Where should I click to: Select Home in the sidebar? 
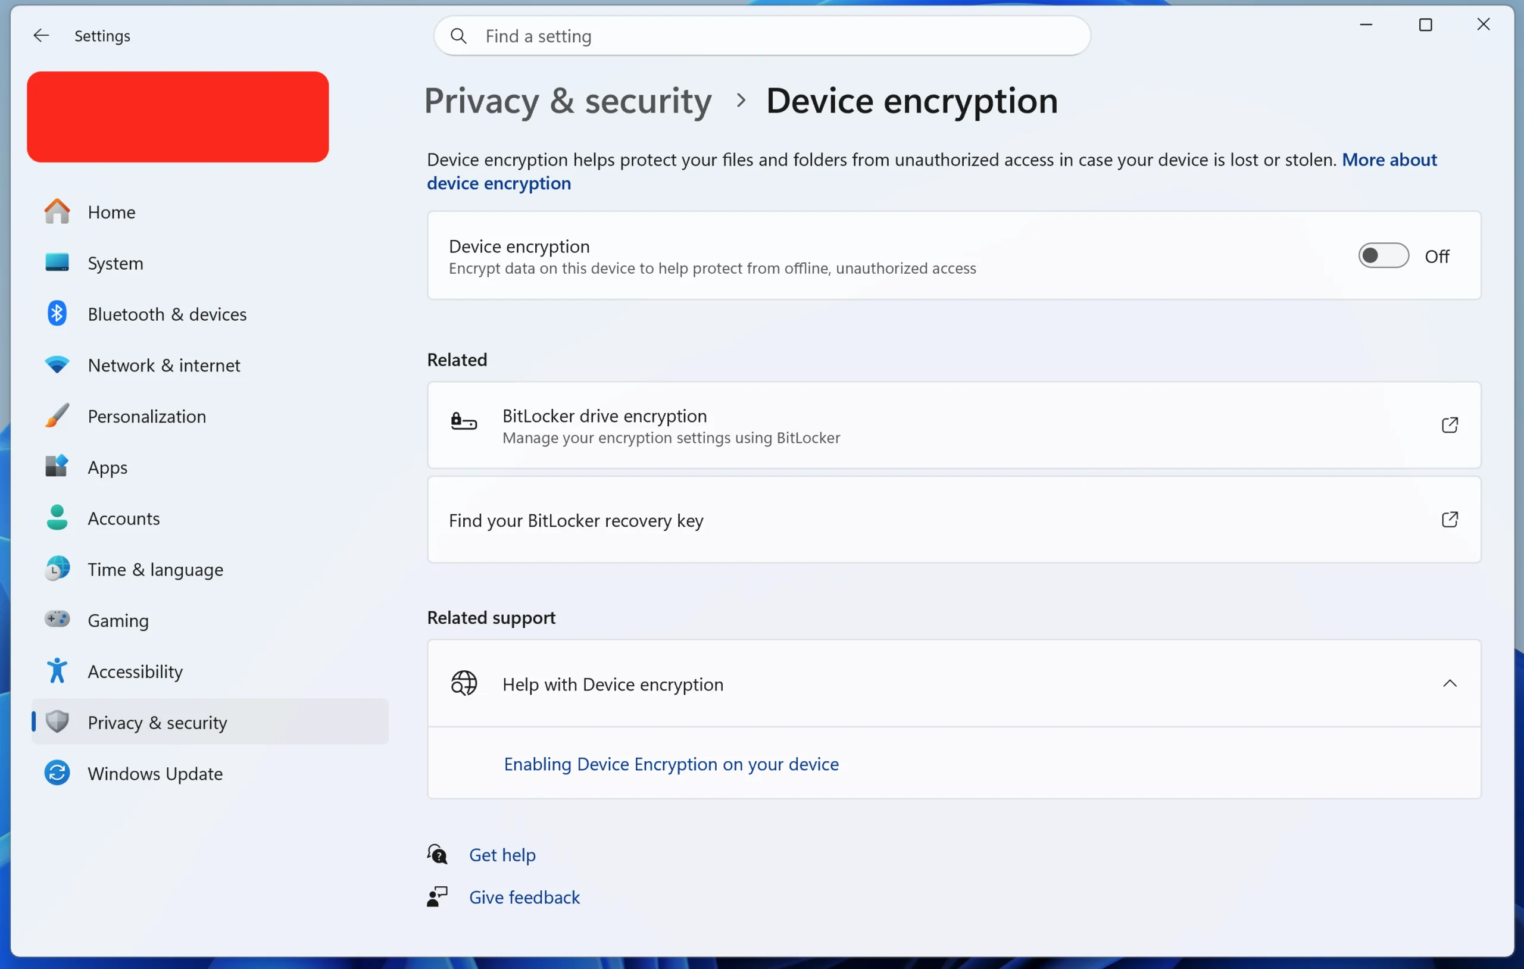pyautogui.click(x=210, y=211)
